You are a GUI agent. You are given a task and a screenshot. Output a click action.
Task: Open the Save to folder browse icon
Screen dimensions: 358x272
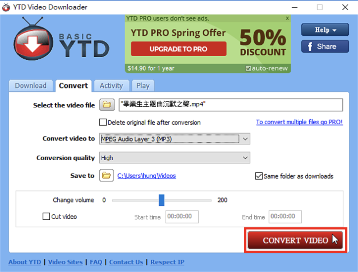(x=106, y=176)
